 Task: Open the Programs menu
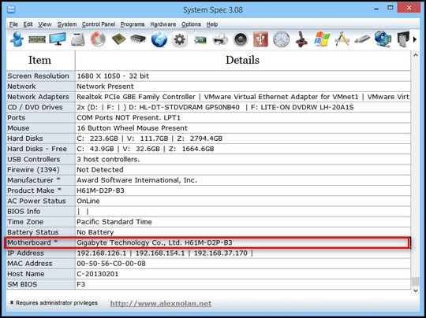pos(133,24)
